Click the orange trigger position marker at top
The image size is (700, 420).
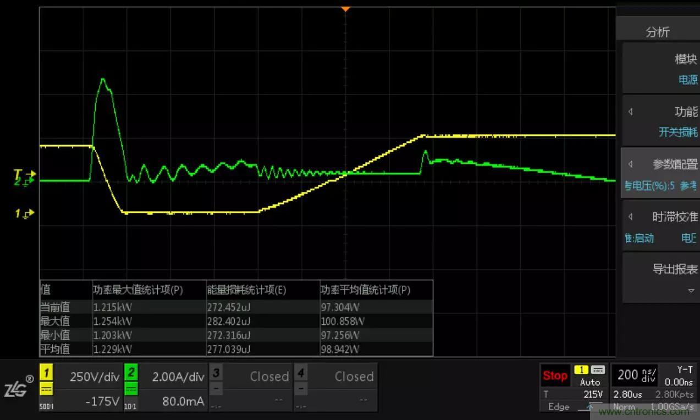point(345,9)
